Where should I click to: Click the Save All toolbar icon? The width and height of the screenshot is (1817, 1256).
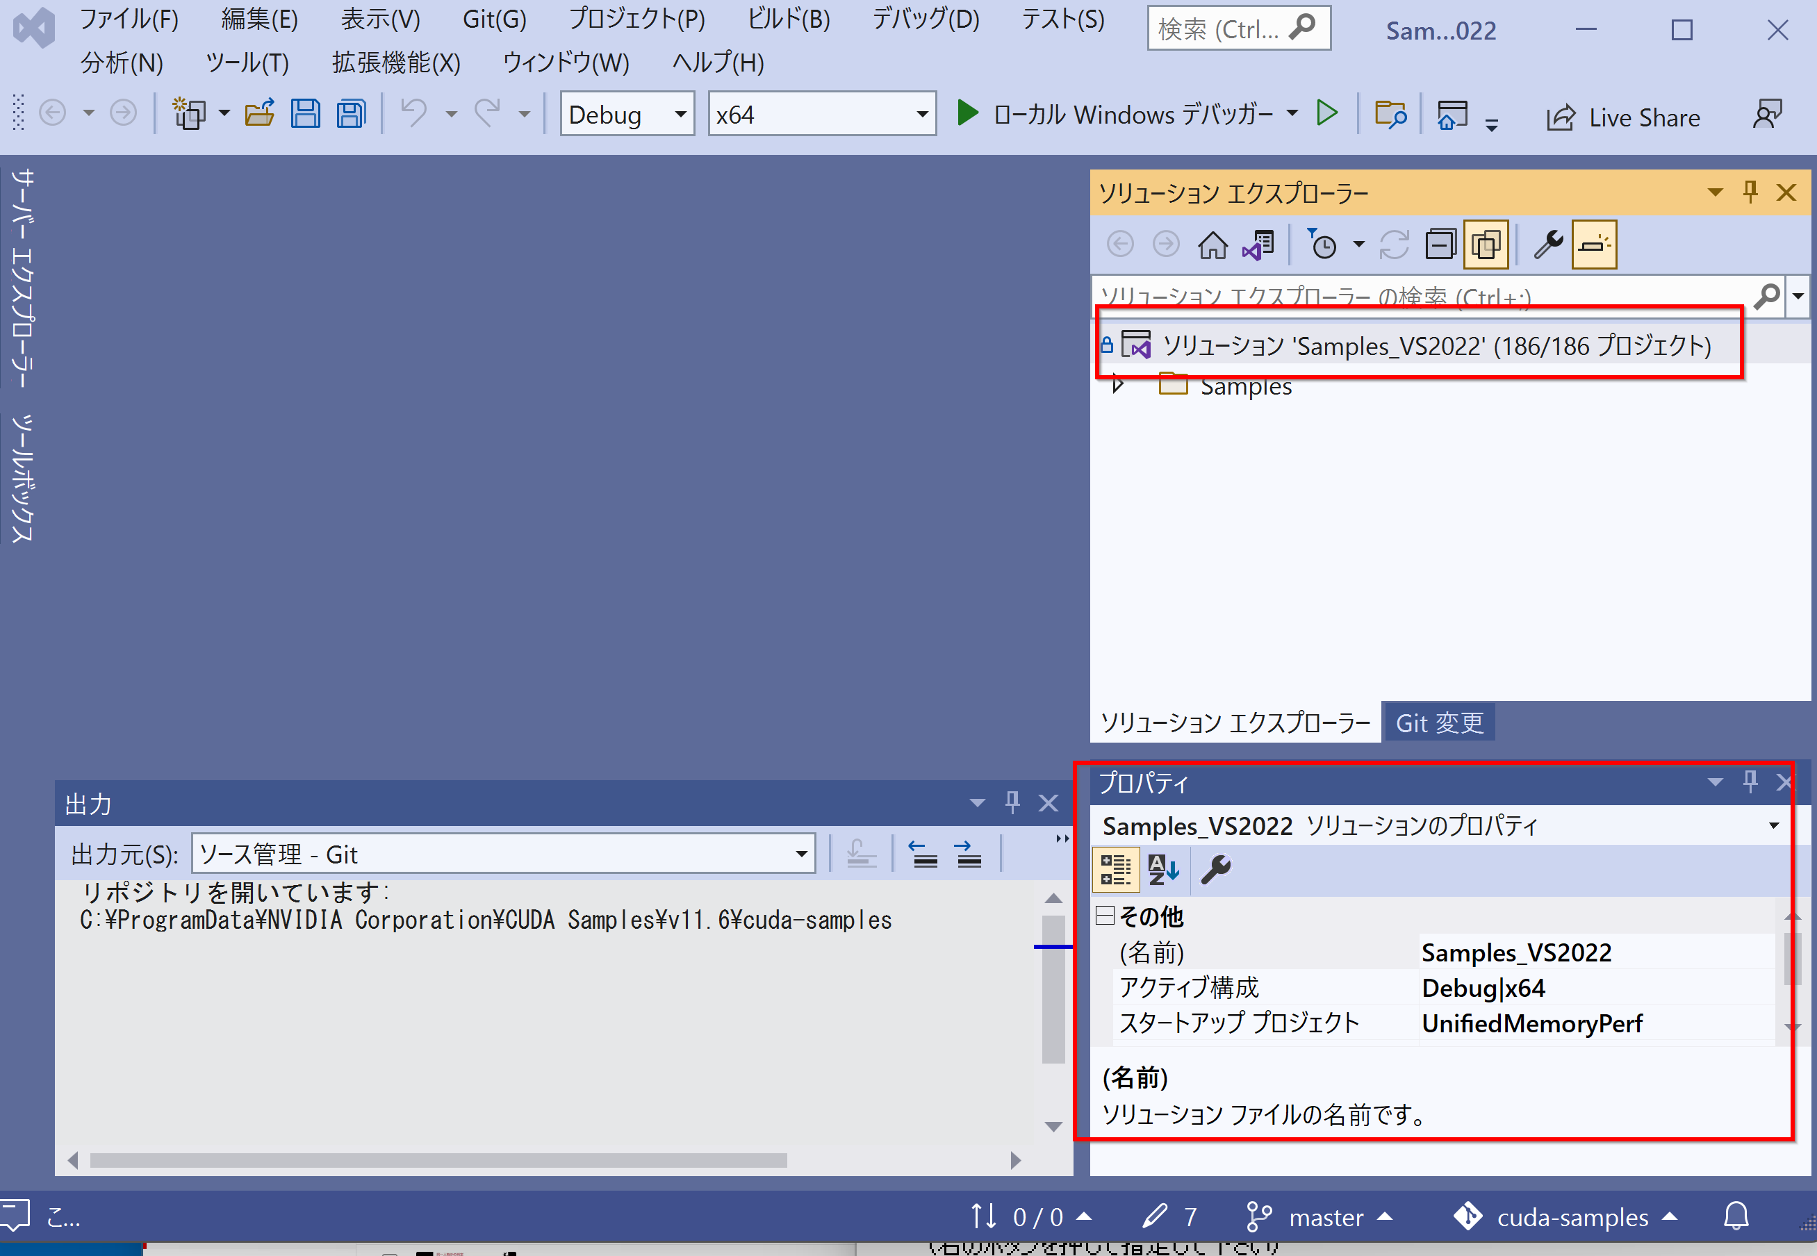click(x=352, y=113)
